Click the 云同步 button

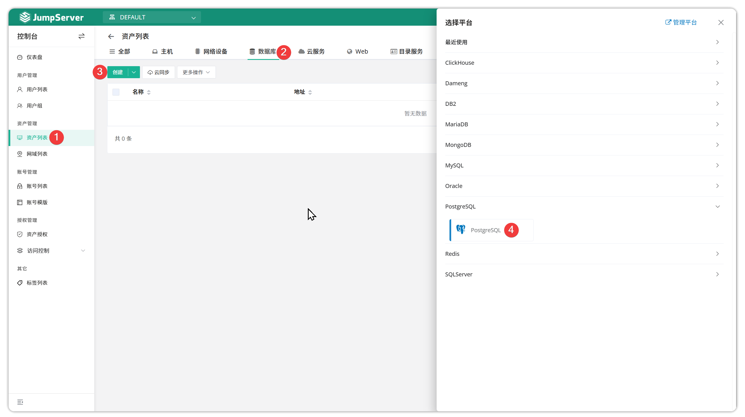pyautogui.click(x=158, y=72)
